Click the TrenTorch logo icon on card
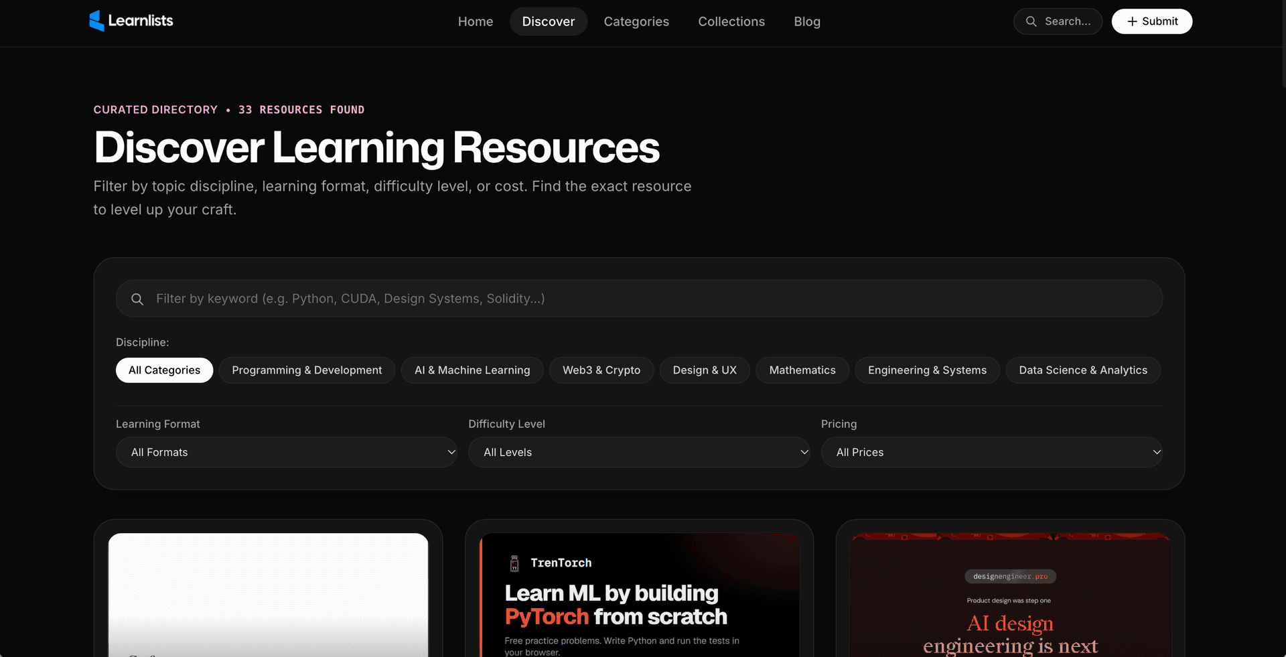1286x657 pixels. tap(514, 563)
